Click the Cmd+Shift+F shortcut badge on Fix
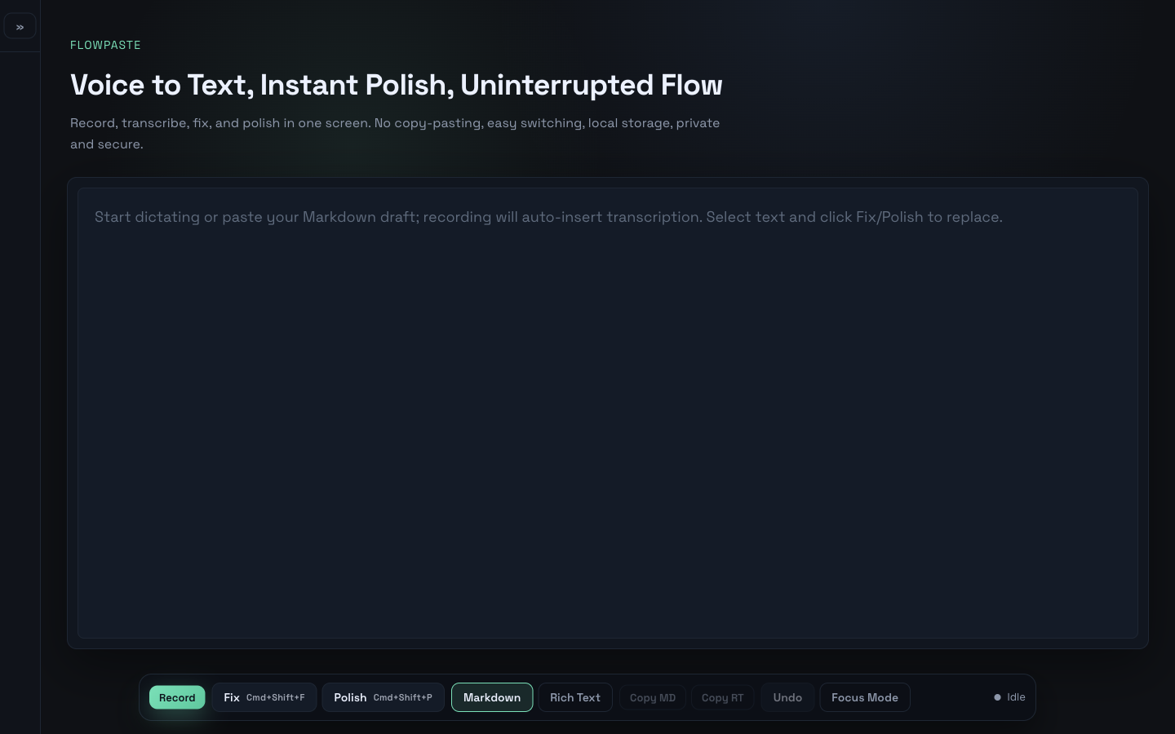 click(x=275, y=697)
